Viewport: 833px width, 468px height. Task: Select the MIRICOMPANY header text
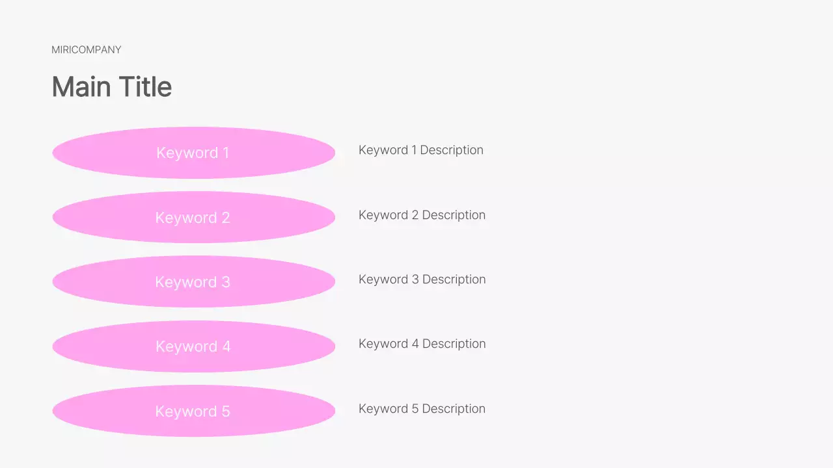(x=87, y=50)
